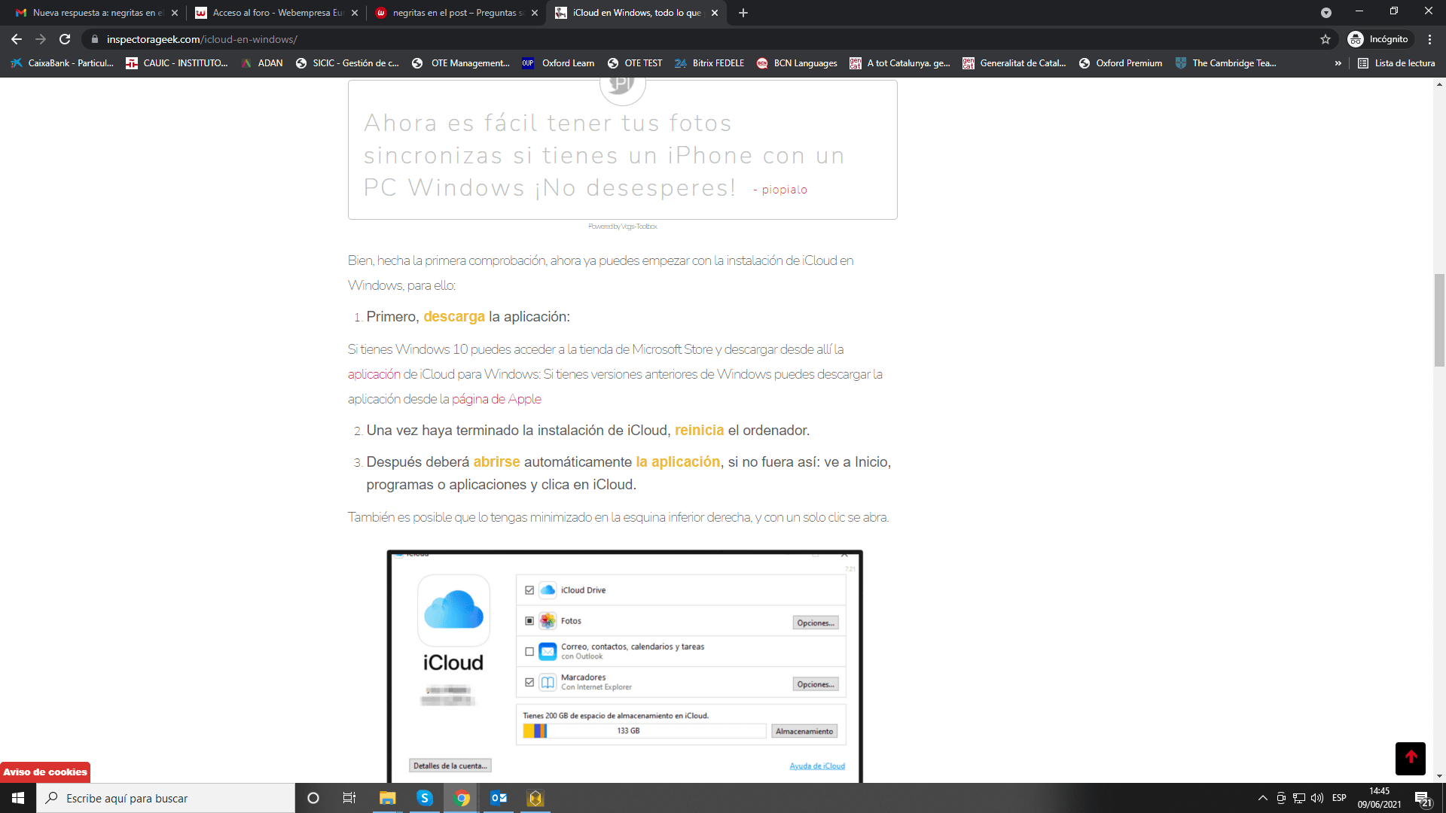
Task: Click the iCloud window screenshot image
Action: 625,666
